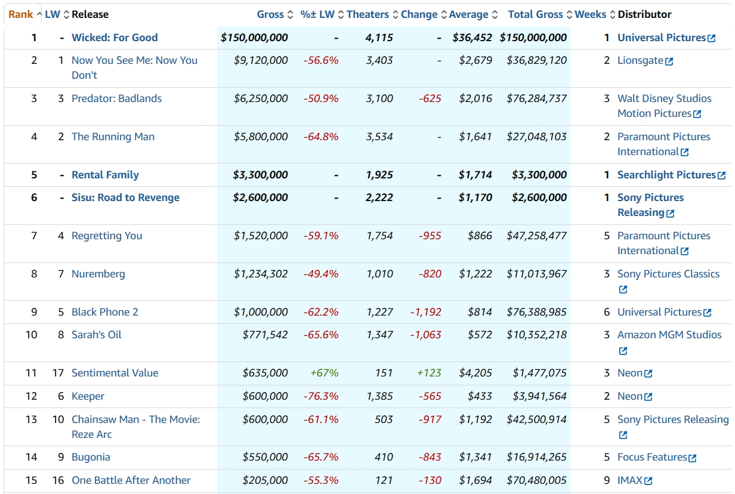Click external link icon beside Searchlight Pictures
This screenshot has width=735, height=494.
(x=721, y=175)
